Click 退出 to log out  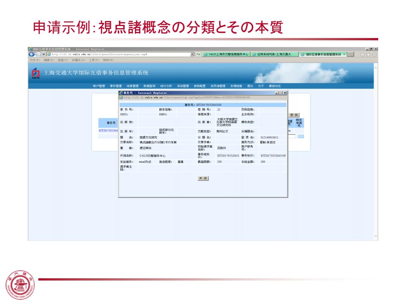point(250,86)
